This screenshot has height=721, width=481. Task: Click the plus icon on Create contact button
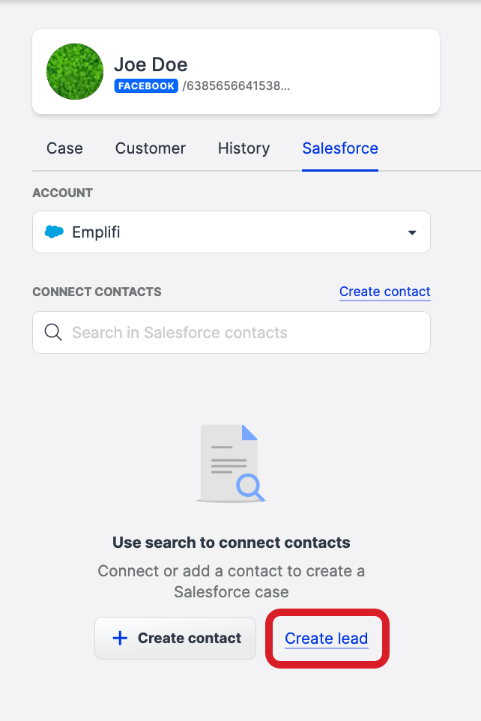point(120,638)
